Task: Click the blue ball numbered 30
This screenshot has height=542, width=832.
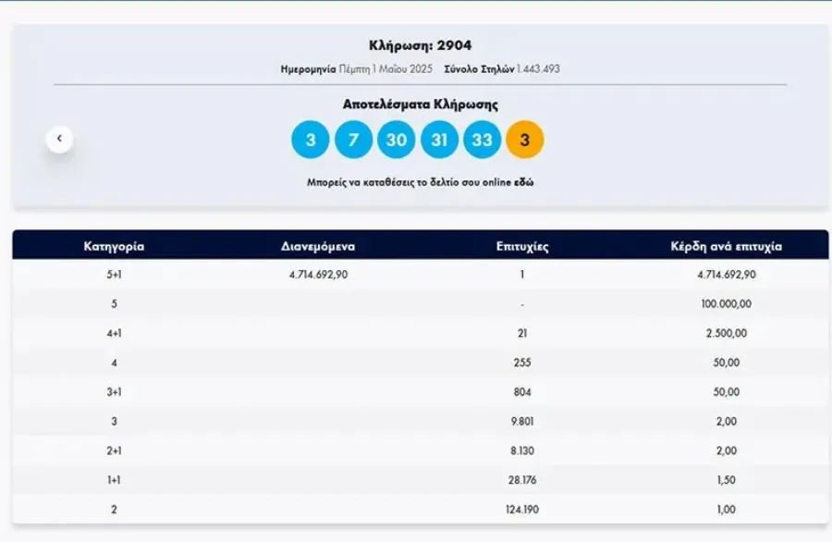Action: tap(397, 141)
